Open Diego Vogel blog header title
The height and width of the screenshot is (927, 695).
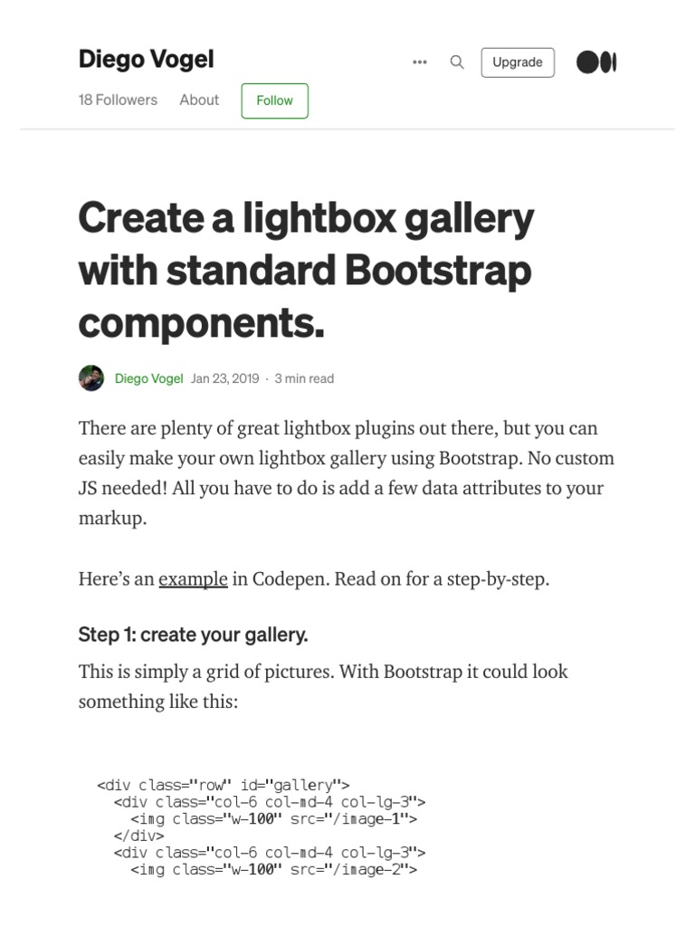tap(146, 59)
